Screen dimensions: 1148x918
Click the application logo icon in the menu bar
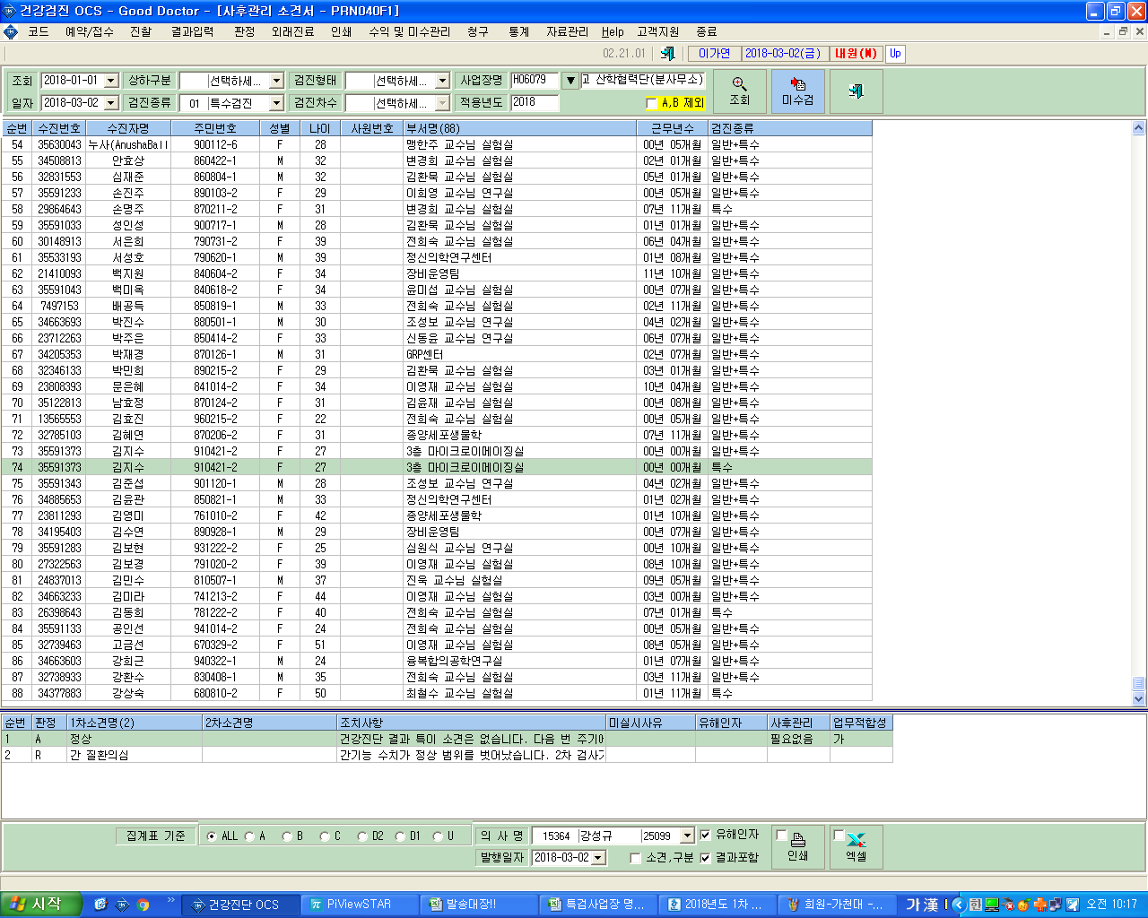[10, 31]
